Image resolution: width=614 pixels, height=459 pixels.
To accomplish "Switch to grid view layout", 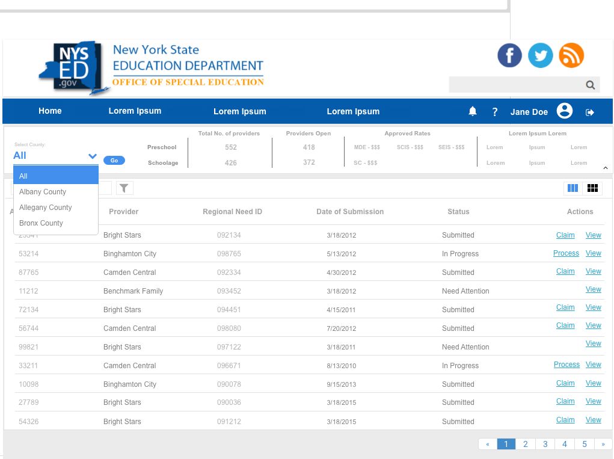I will click(592, 188).
